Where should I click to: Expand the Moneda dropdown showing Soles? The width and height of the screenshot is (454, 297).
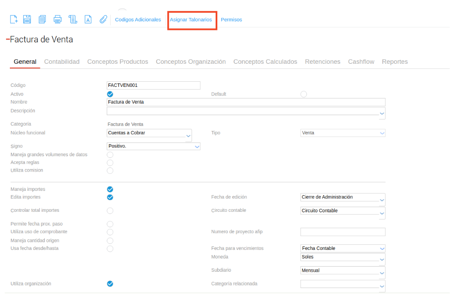382,259
